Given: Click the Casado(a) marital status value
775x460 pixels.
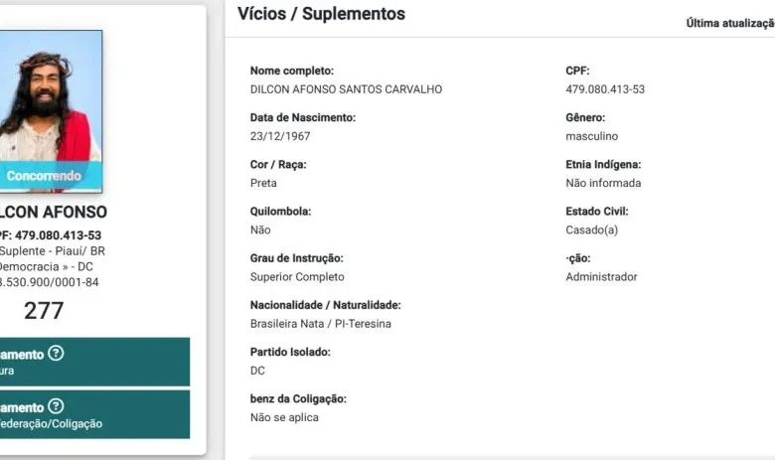Looking at the screenshot, I should pyautogui.click(x=591, y=230).
